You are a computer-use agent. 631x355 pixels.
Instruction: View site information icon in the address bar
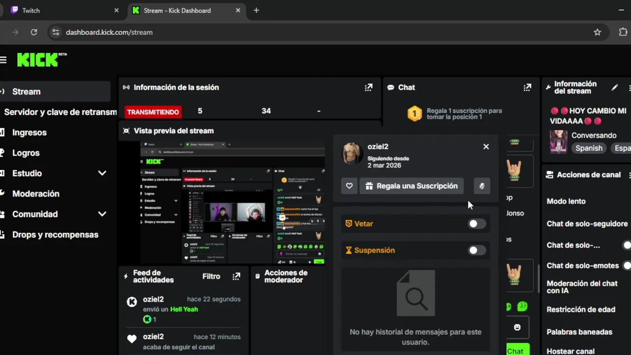(x=56, y=32)
